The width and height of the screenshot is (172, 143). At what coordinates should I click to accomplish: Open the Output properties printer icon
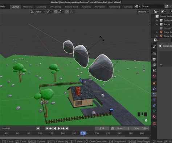click(154, 59)
